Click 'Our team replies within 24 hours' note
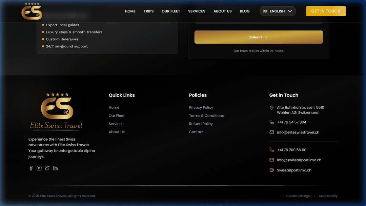Image resolution: width=366 pixels, height=206 pixels. (x=259, y=51)
